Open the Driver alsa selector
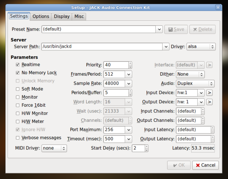Image resolution: width=228 pixels, height=179 pixels. click(201, 47)
